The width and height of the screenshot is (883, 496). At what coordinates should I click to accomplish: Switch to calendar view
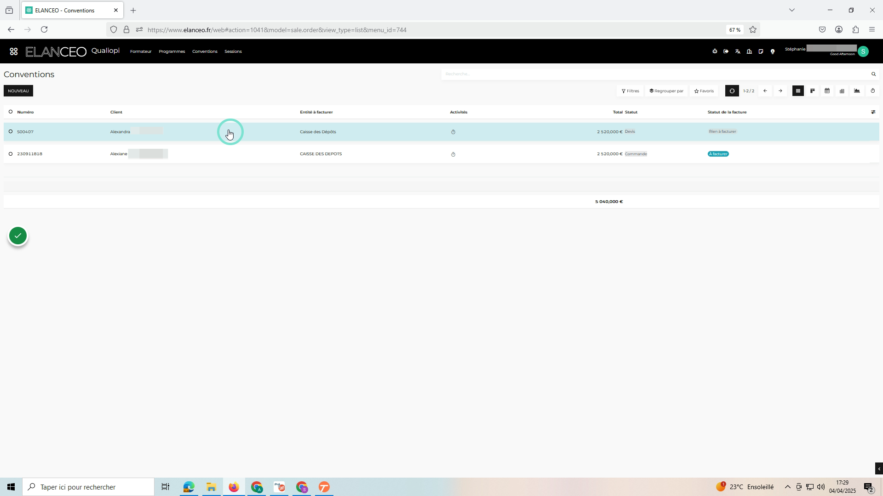(x=827, y=91)
